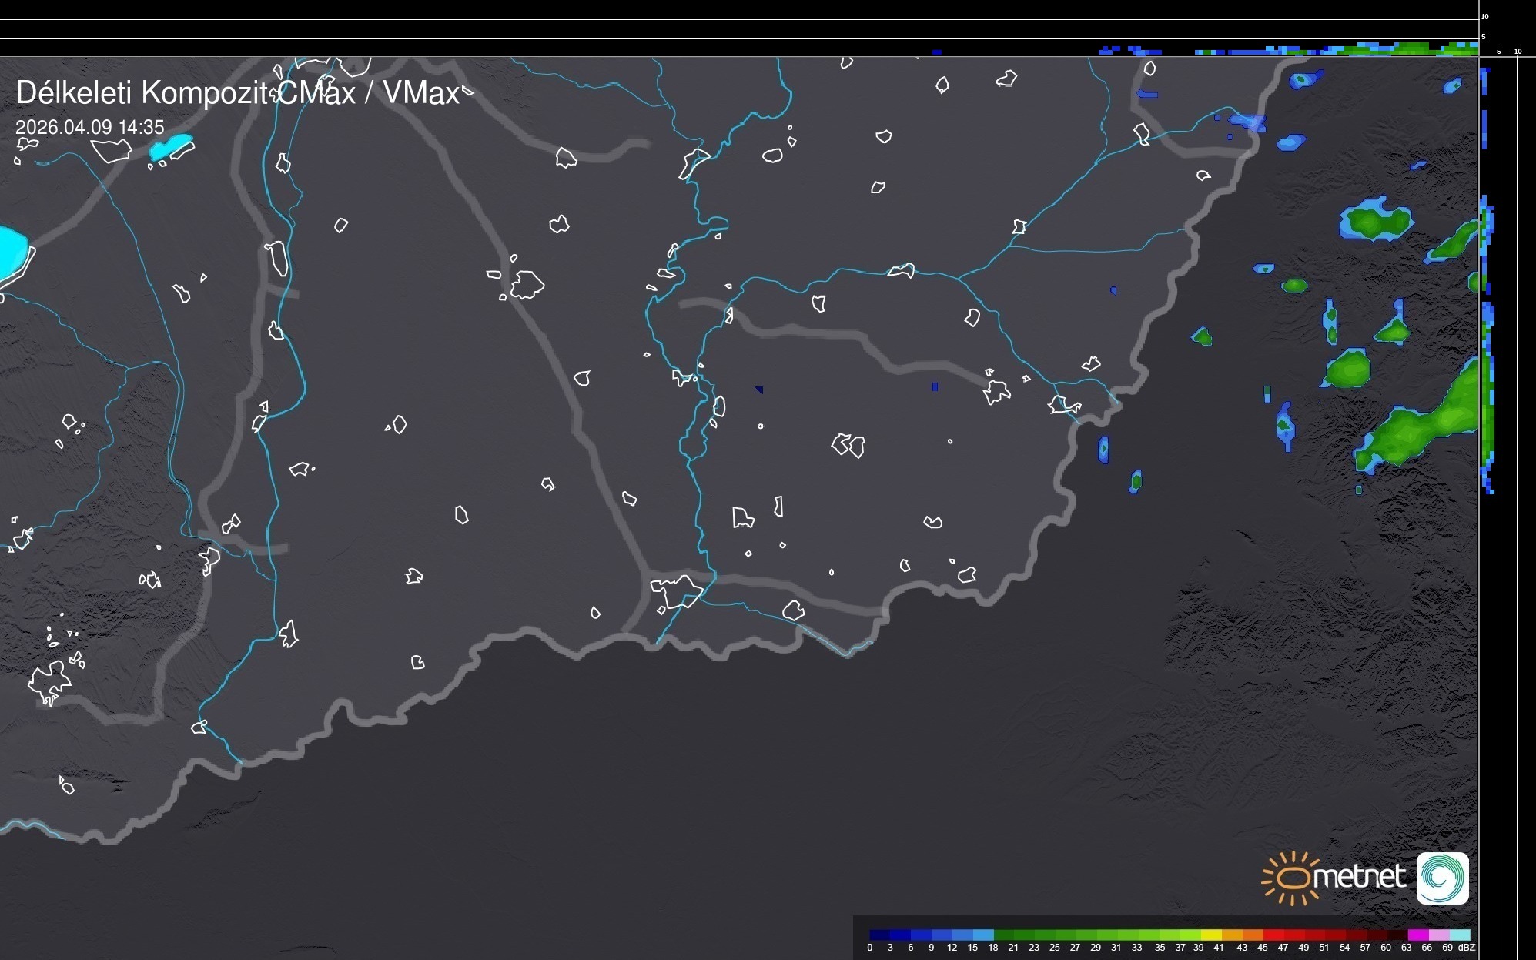The image size is (1536, 960).
Task: Click the large green radar echo at right edge
Action: click(x=1424, y=423)
